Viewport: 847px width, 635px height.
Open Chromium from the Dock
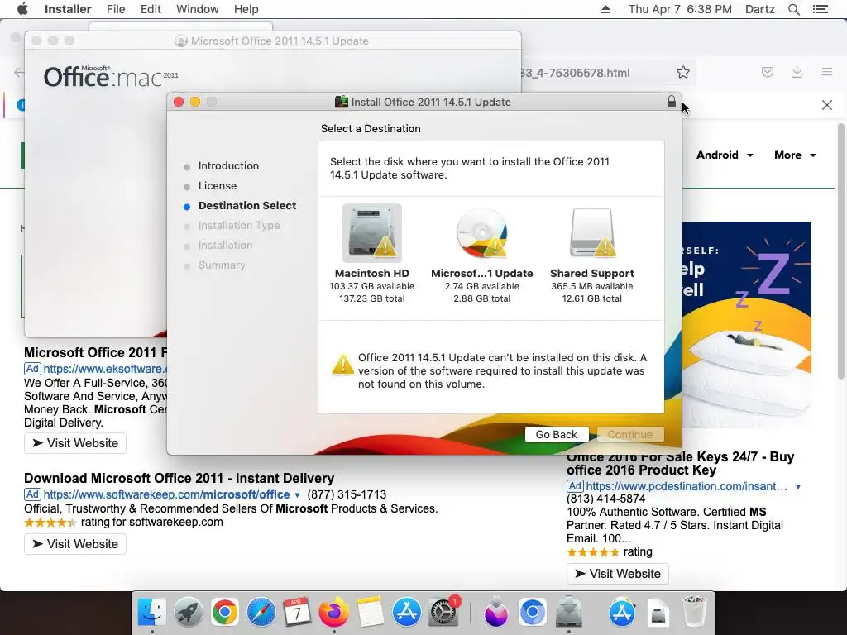point(532,612)
